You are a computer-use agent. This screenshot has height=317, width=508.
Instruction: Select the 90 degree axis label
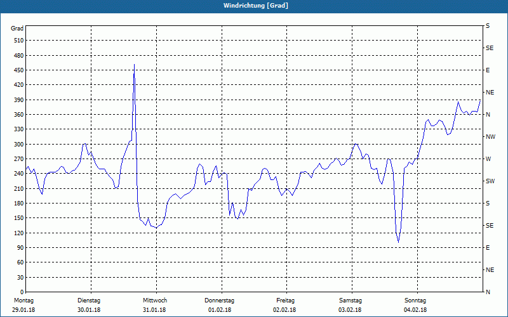coord(20,248)
